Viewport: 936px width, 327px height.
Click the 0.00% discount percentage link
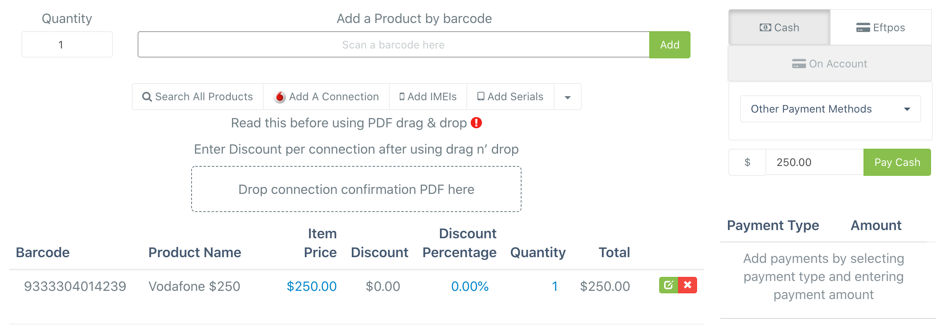click(470, 286)
